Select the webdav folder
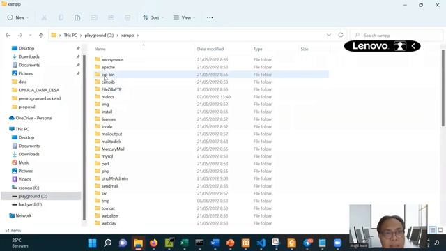The width and height of the screenshot is (446, 251). point(109,223)
